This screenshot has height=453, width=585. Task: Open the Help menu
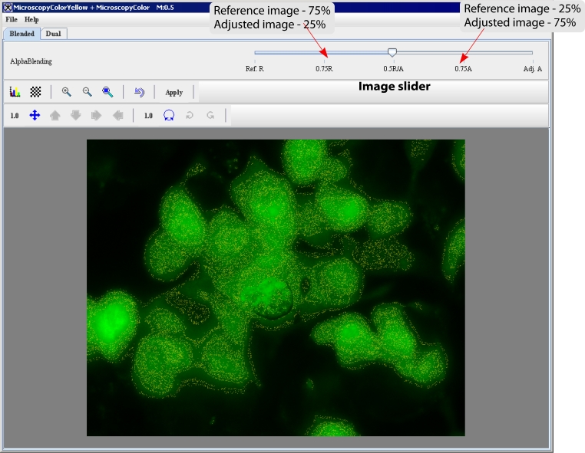click(x=31, y=18)
